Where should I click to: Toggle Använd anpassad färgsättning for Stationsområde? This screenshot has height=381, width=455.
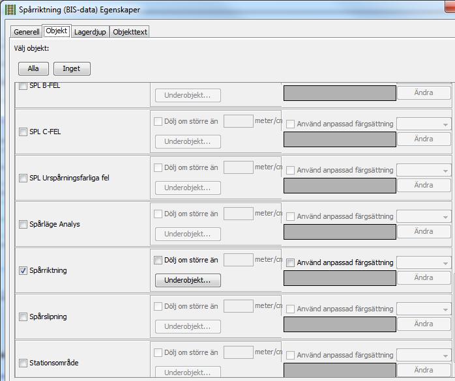coord(290,355)
